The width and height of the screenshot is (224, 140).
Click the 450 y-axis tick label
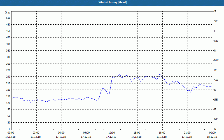point(8,31)
